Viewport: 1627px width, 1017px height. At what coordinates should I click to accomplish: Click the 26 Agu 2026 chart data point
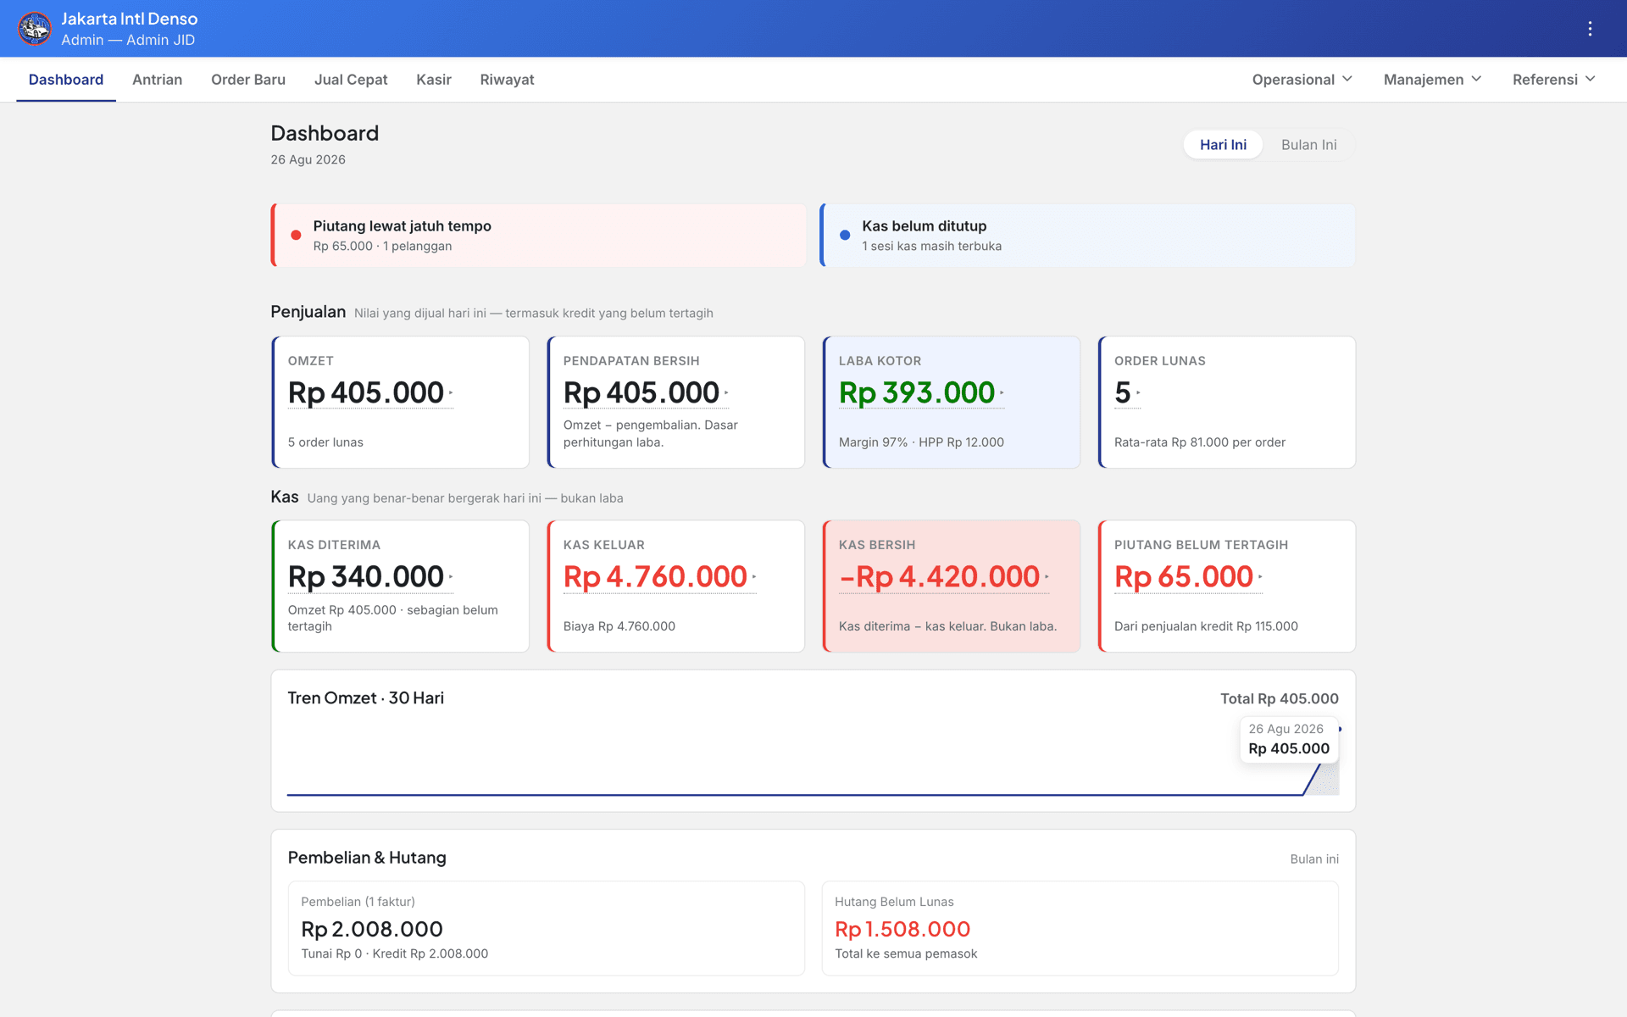pos(1339,730)
